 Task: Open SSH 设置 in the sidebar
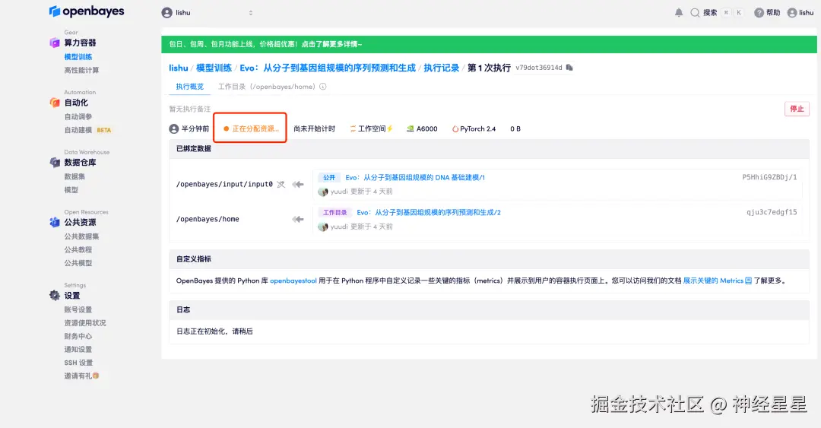click(78, 363)
